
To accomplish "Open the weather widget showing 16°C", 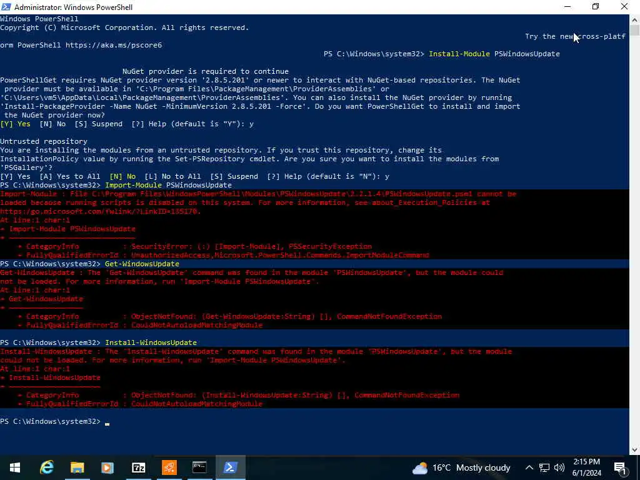I will [461, 467].
